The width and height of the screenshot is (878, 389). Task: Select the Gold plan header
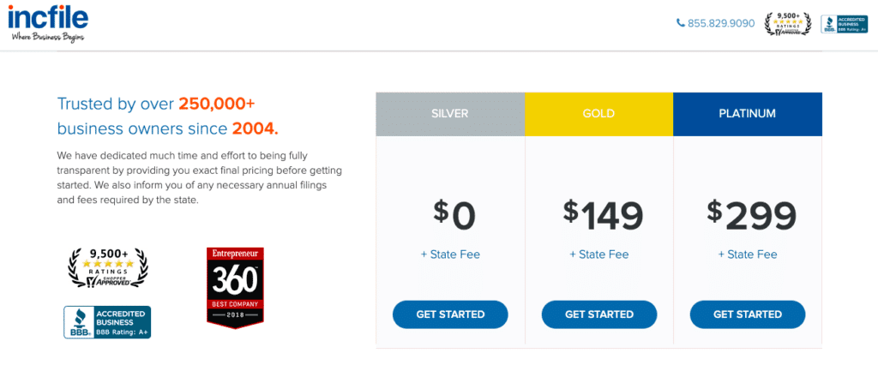point(598,114)
